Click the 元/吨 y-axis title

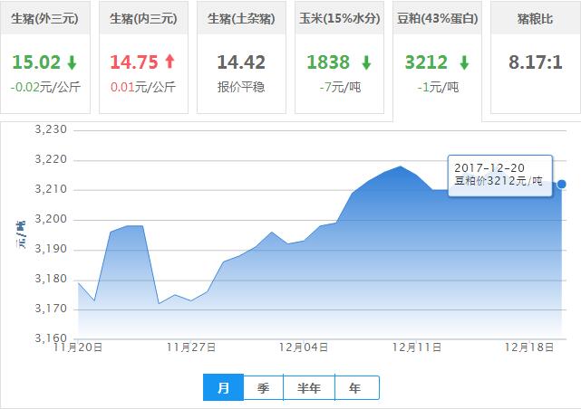point(21,234)
